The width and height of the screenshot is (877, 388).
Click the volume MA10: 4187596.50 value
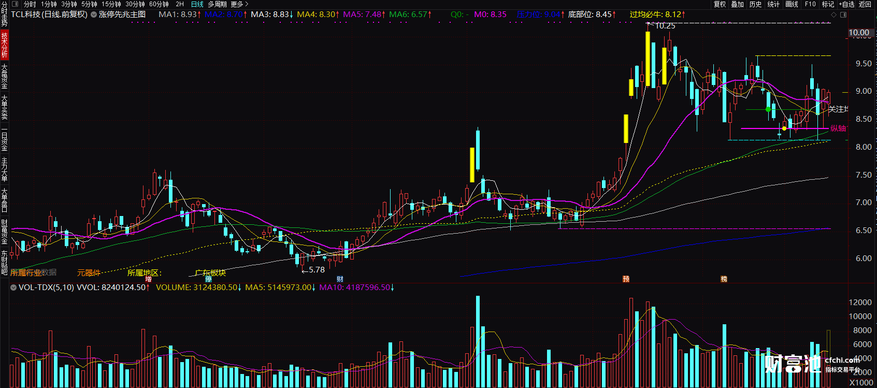[356, 288]
